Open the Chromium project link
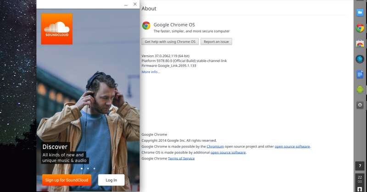The image size is (367, 192). click(x=215, y=146)
